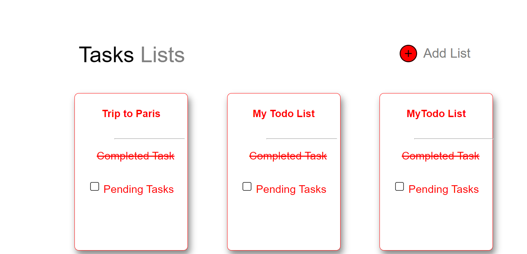This screenshot has height=254, width=527.
Task: Click the divider line under Trip to Paris
Action: pyautogui.click(x=150, y=139)
